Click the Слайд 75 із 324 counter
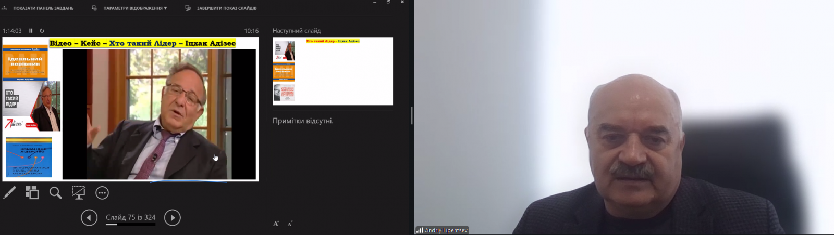 pyautogui.click(x=131, y=217)
